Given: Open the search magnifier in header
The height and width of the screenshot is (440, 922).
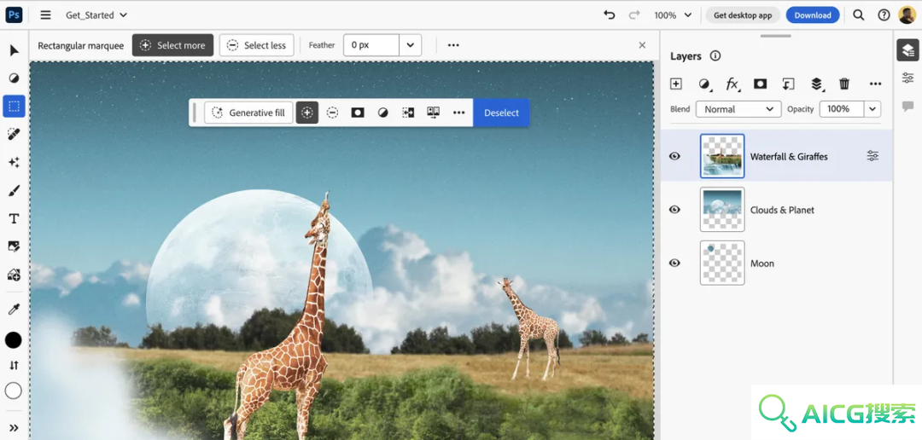Looking at the screenshot, I should pos(859,15).
